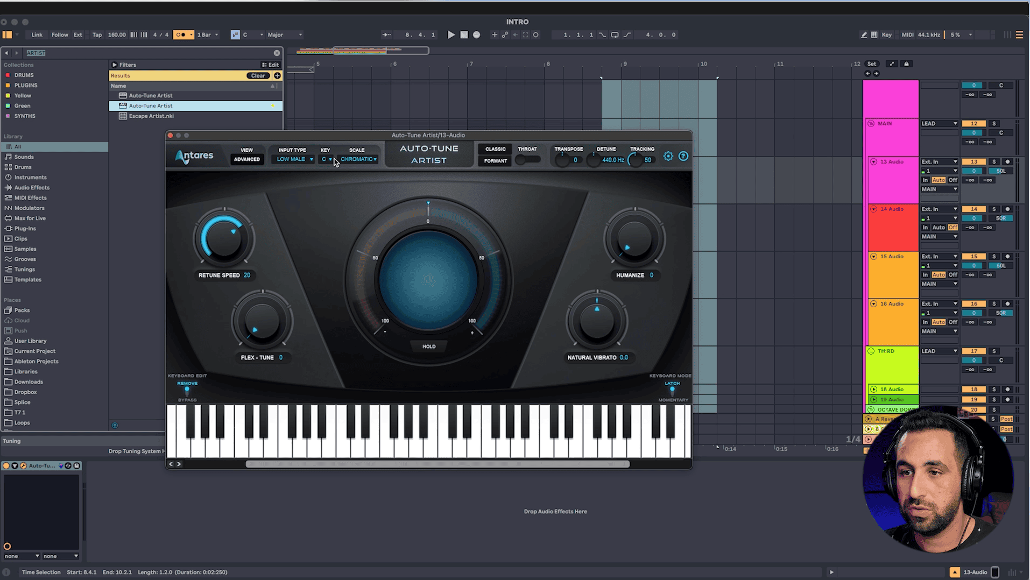
Task: Toggle the Formant button in Auto-Tune
Action: (494, 160)
